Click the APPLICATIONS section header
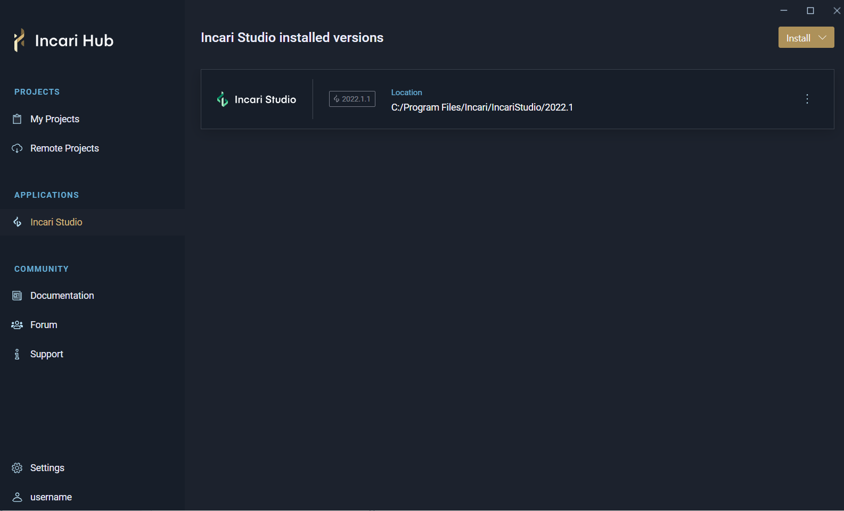 [47, 195]
